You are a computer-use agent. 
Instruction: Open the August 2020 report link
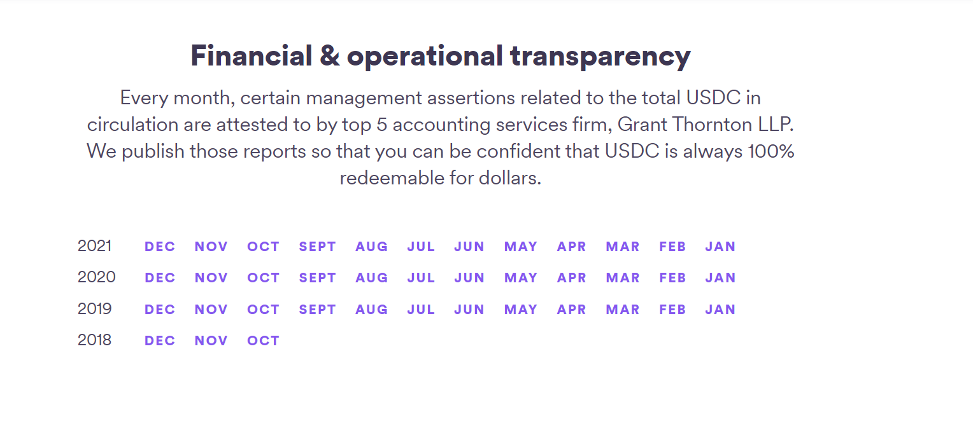pyautogui.click(x=372, y=278)
